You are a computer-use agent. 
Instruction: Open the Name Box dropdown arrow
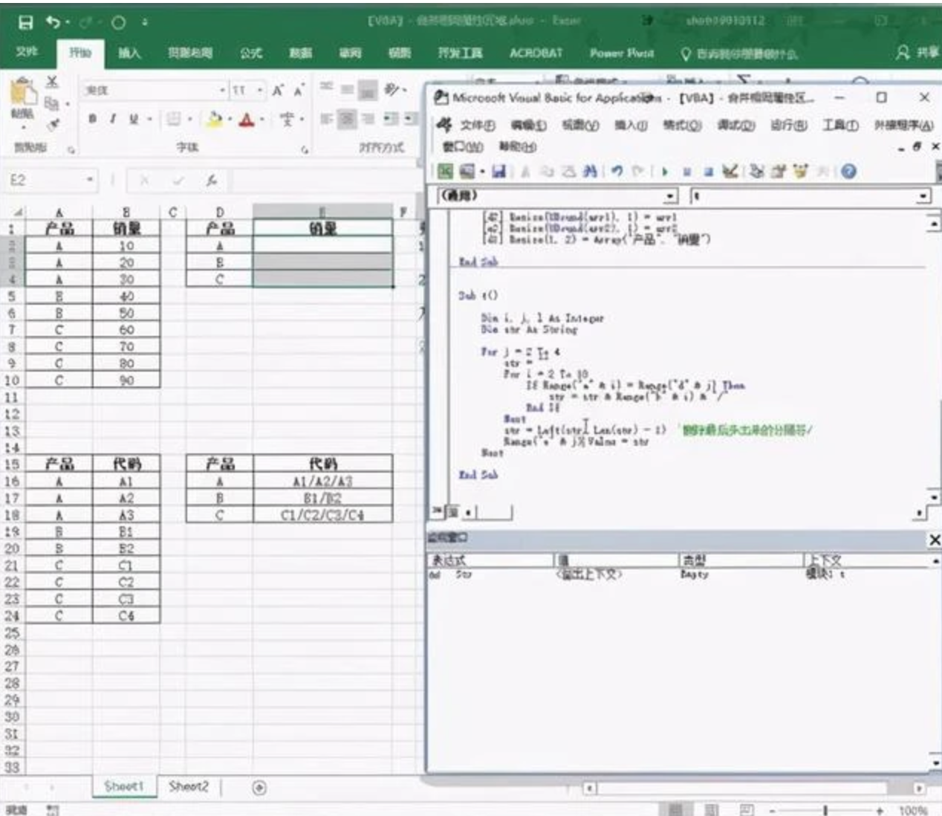click(x=89, y=180)
